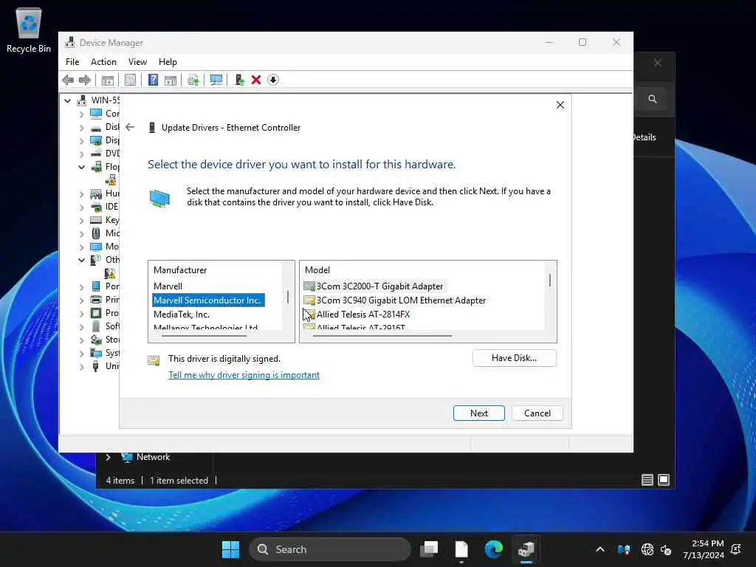756x567 pixels.
Task: Select 3Com 3C940 Gigabit LOM Ethernet Adapter
Action: coord(395,300)
